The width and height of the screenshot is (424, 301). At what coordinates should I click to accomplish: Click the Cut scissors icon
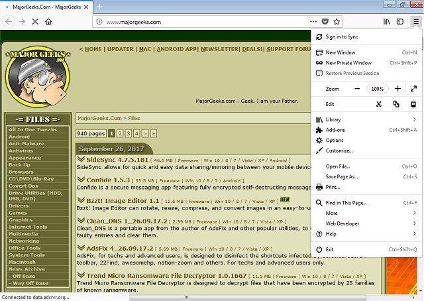(x=379, y=104)
